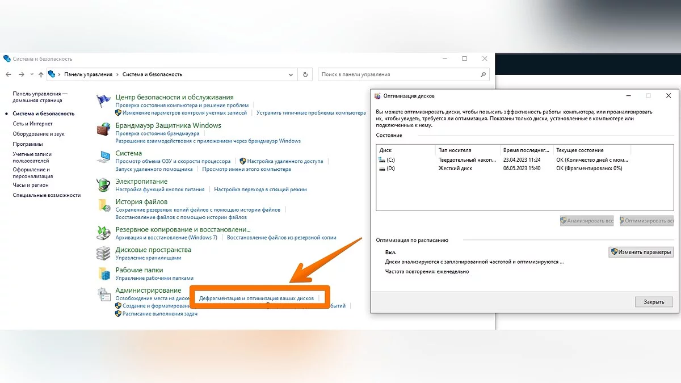Click the System computer monitor icon

pyautogui.click(x=103, y=157)
